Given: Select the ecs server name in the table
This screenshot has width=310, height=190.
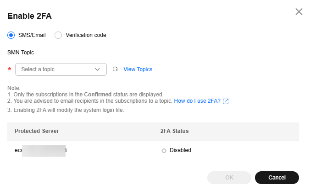Looking at the screenshot, I should (x=40, y=150).
